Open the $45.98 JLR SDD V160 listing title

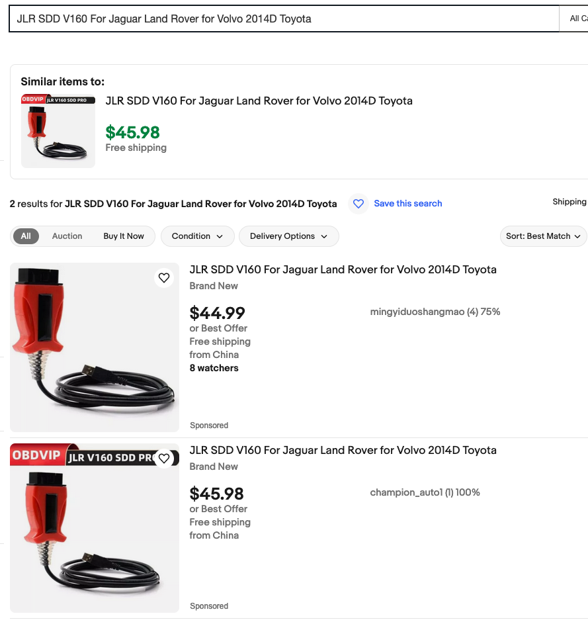(343, 451)
